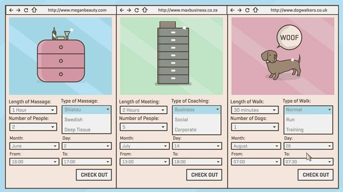Click CHECK OUT on dogwalkers page
The width and height of the screenshot is (343, 192).
coord(316,175)
